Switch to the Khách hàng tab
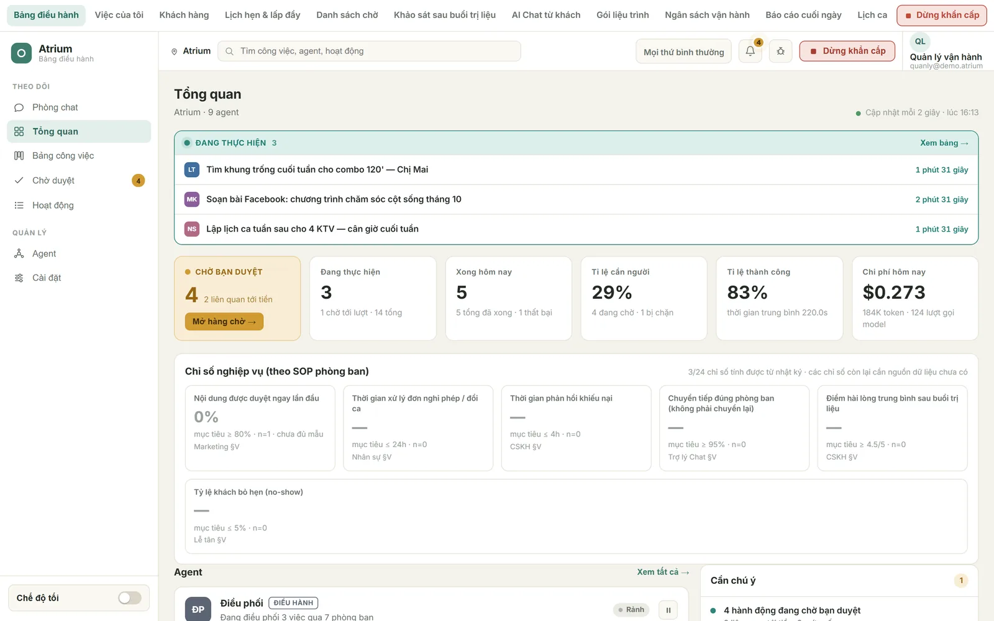The image size is (994, 621). (x=184, y=15)
